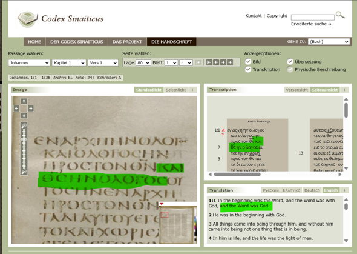The height and width of the screenshot is (254, 357).
Task: Open the DER CODEX SINAITICUS menu
Action: [x=77, y=42]
